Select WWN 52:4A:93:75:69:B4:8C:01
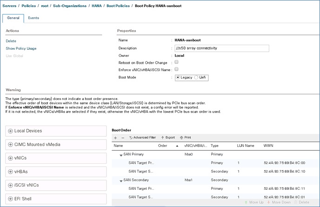Image resolution: width=320 pixels, height=207 pixels. click(x=285, y=197)
